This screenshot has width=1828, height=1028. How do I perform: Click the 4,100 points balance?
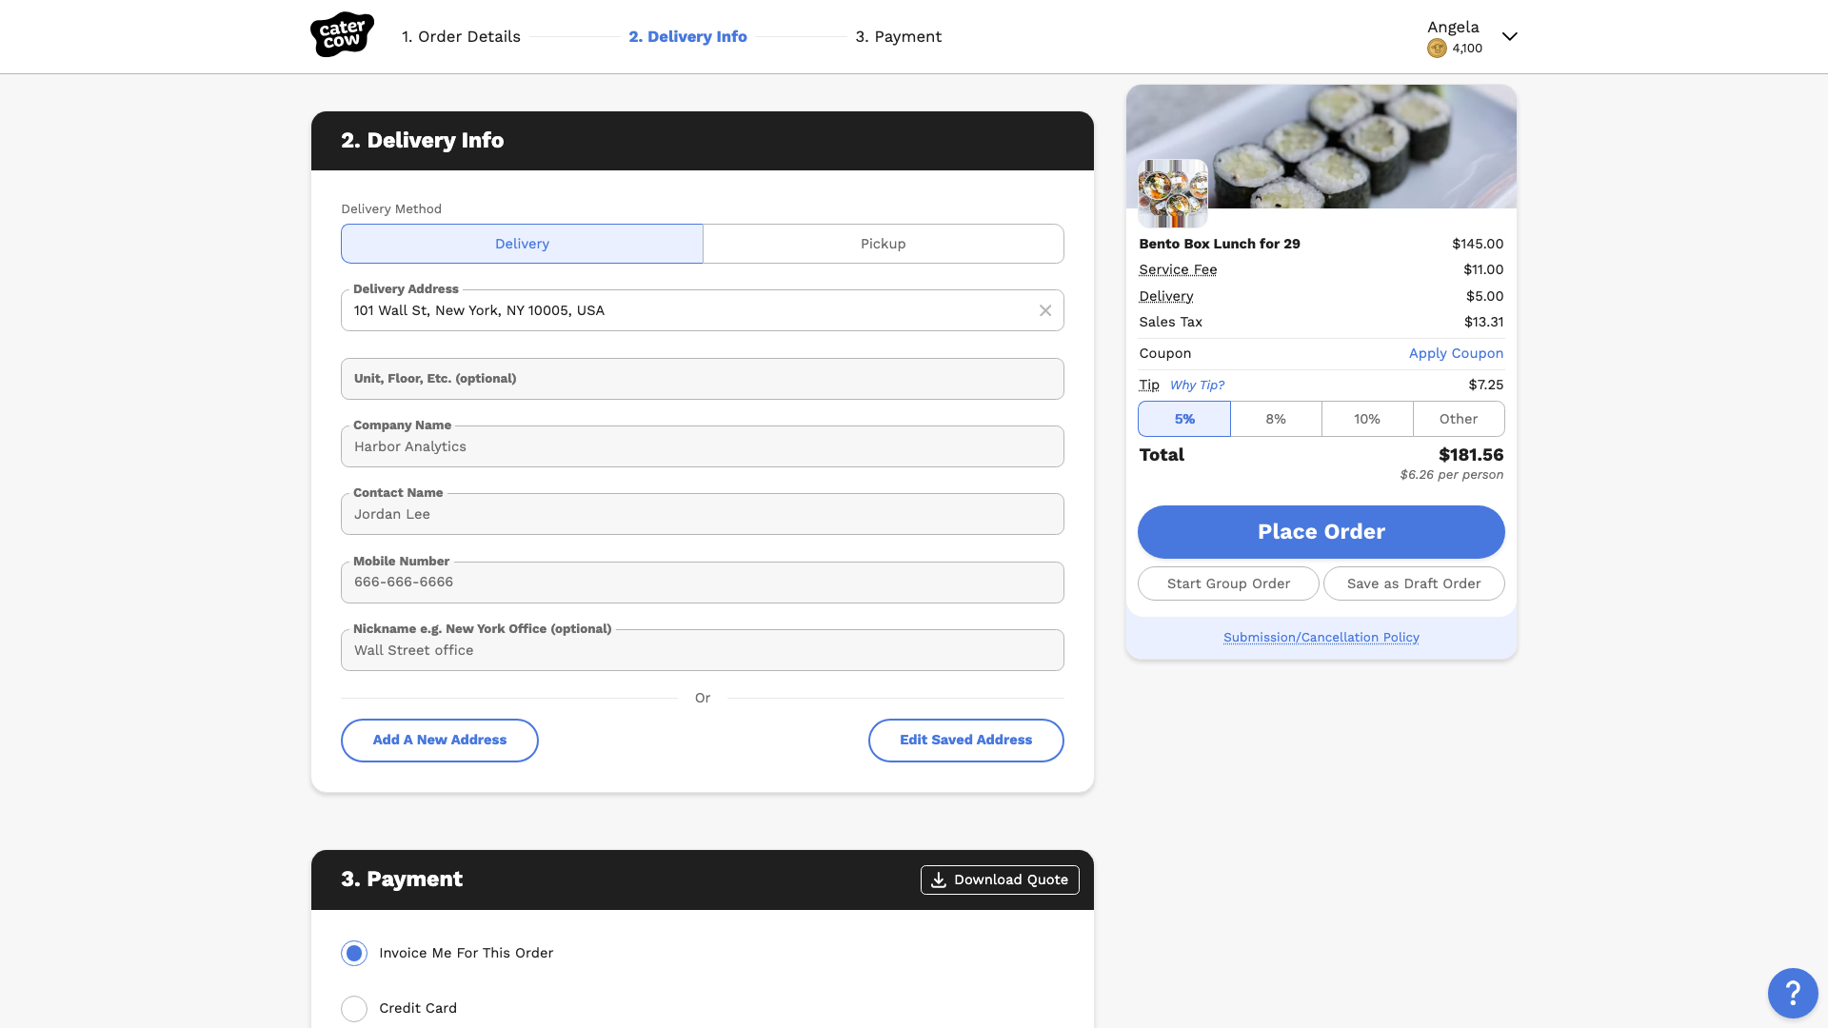(1467, 49)
